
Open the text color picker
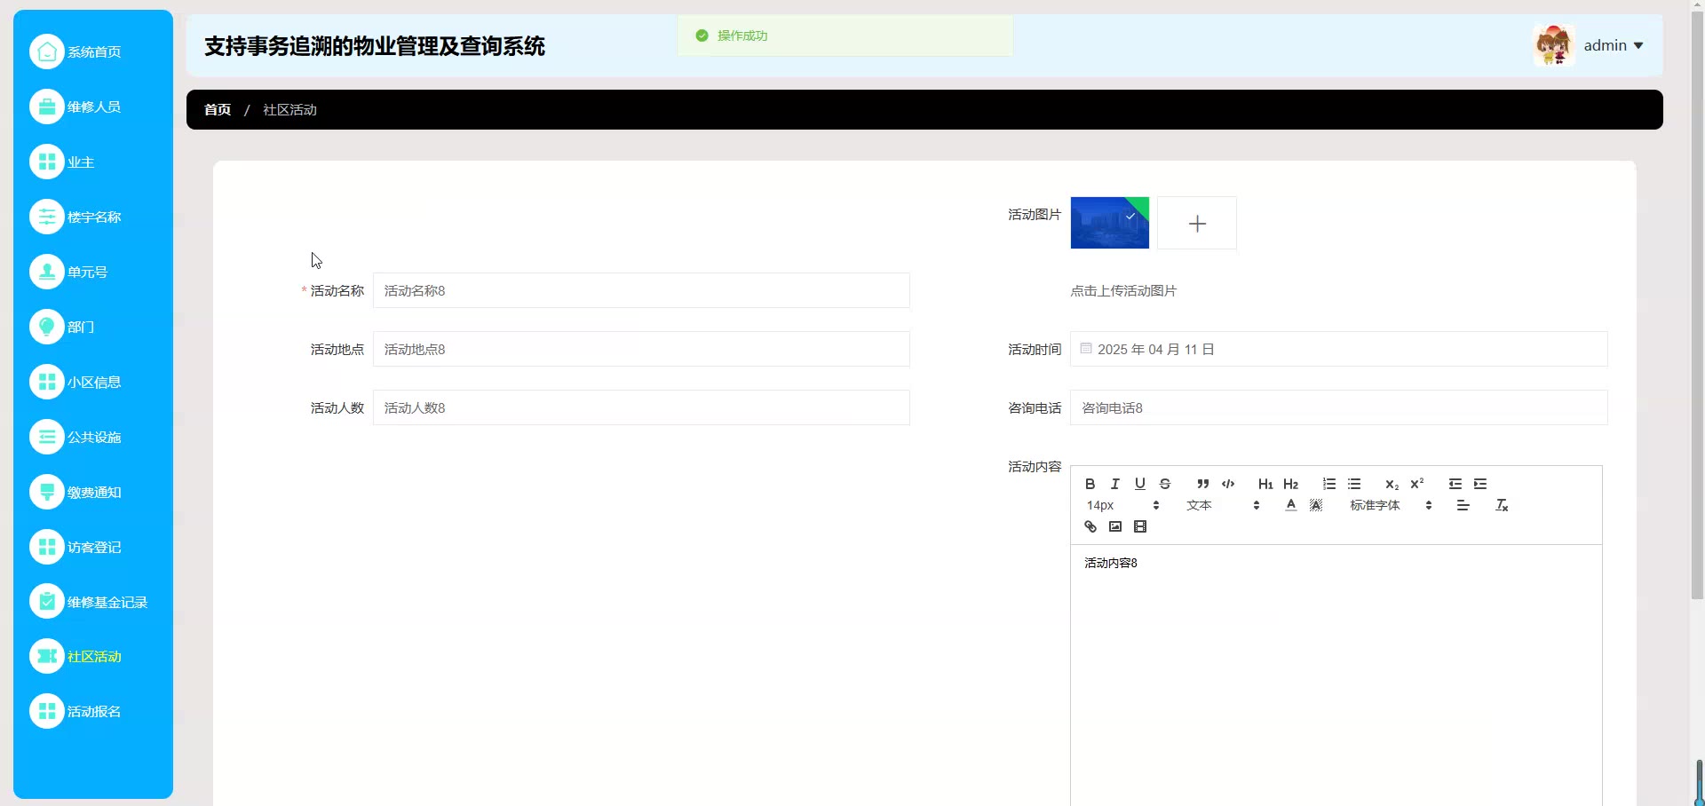pyautogui.click(x=1291, y=506)
